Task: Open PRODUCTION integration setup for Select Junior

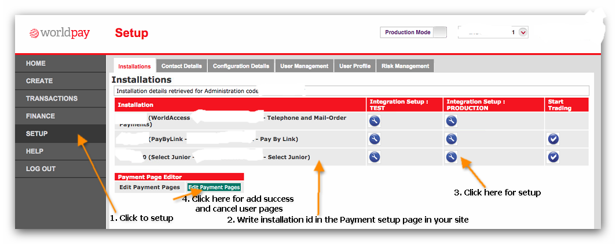Action: [x=452, y=157]
